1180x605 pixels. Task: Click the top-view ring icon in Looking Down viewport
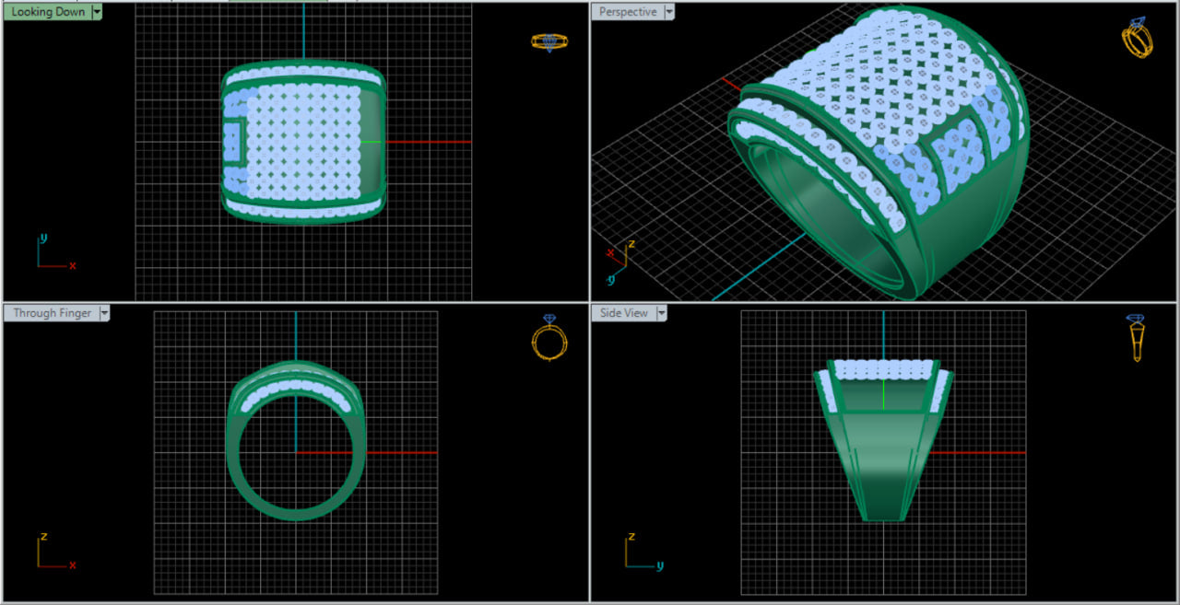point(549,41)
